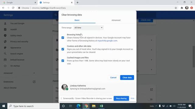Go back using the browser back arrow

tap(3, 8)
